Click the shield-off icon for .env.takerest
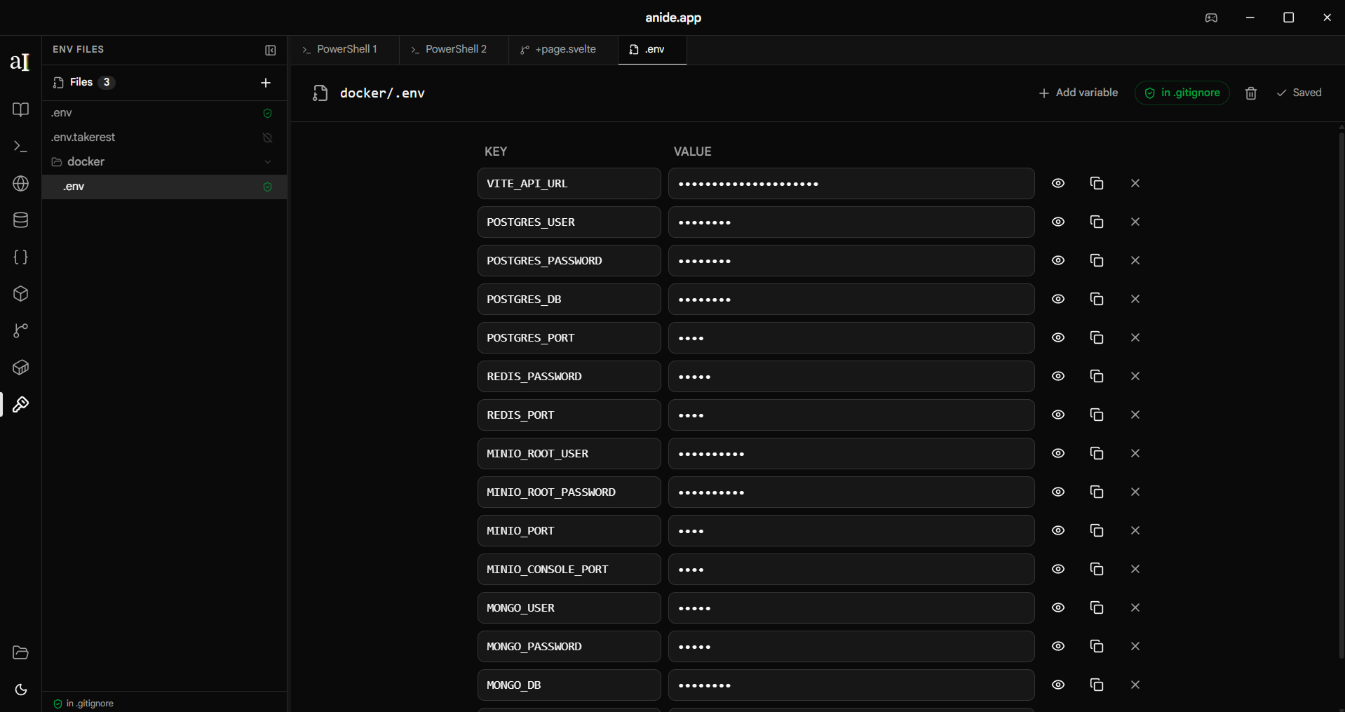This screenshot has height=712, width=1345. pos(267,138)
